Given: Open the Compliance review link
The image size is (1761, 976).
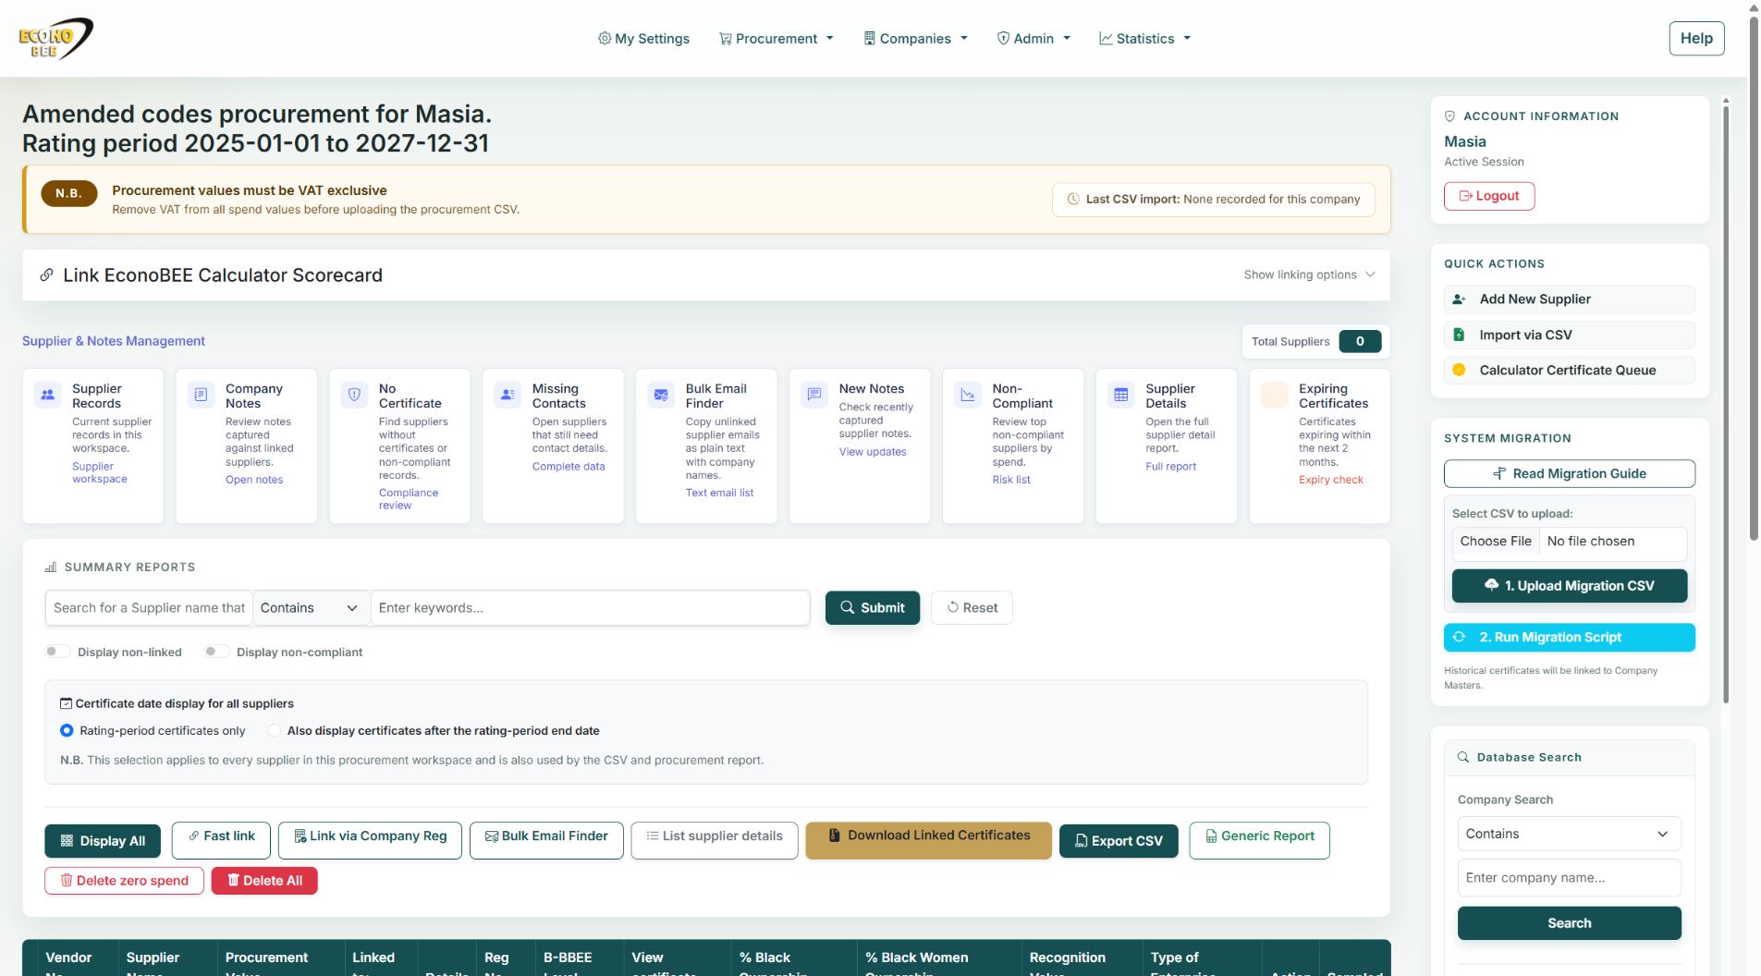Looking at the screenshot, I should pyautogui.click(x=408, y=499).
